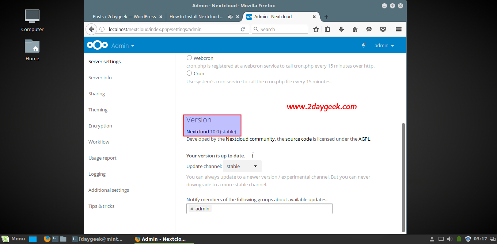Open the downloads arrow icon

pos(341,29)
